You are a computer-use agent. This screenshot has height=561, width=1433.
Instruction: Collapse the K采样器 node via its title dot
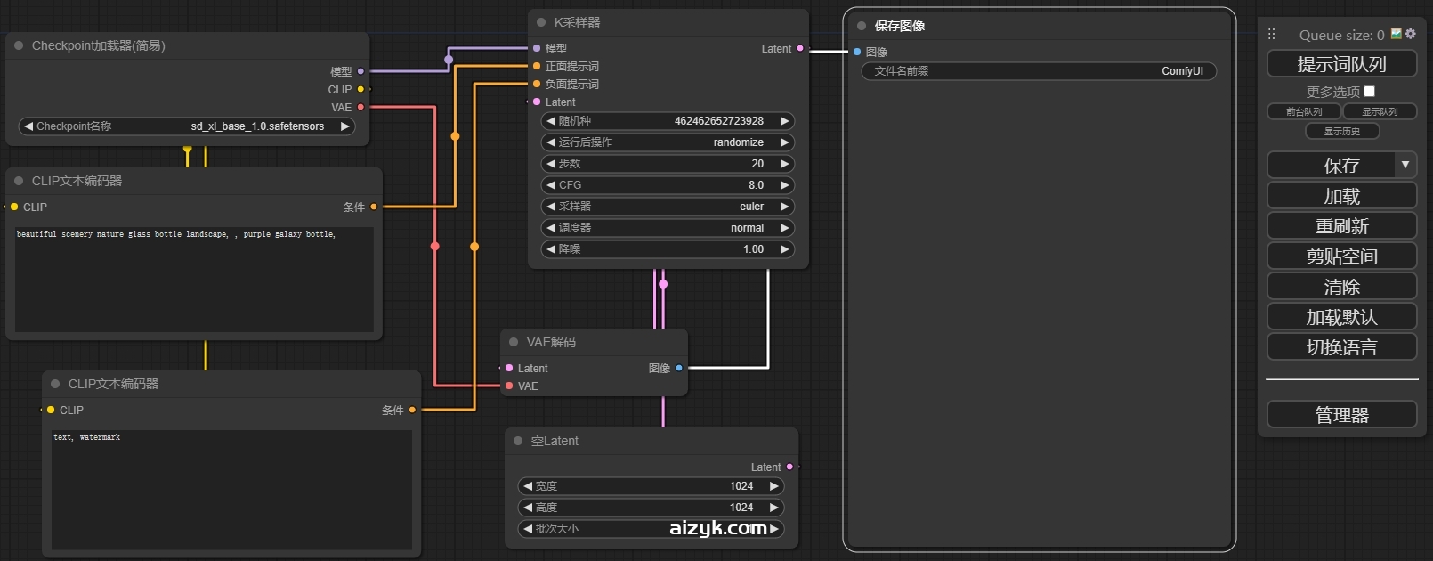(x=541, y=22)
